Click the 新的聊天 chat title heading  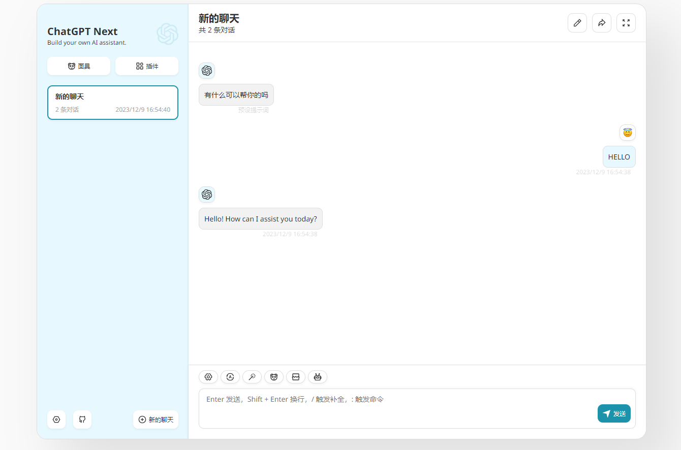tap(219, 19)
